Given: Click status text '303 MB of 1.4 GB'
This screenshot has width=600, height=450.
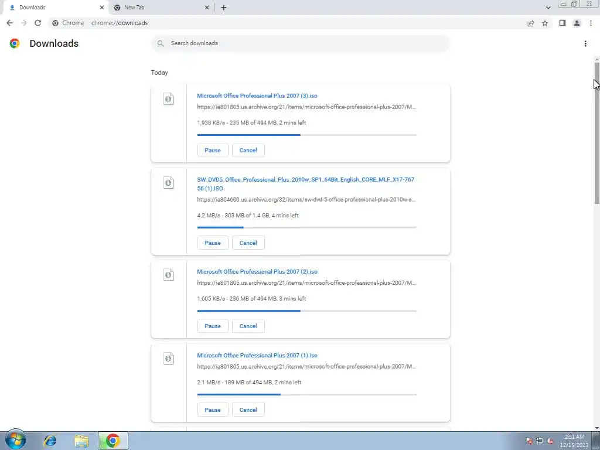Looking at the screenshot, I should tap(247, 216).
